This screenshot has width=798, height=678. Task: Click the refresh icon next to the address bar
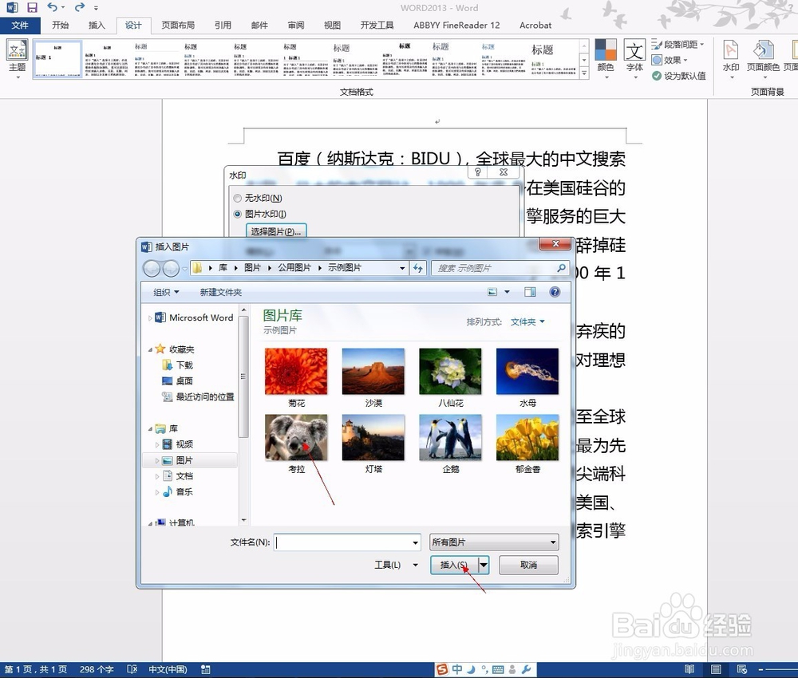(x=418, y=268)
